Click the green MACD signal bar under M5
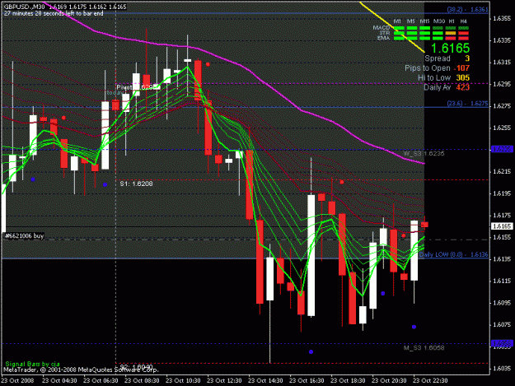 (x=412, y=28)
